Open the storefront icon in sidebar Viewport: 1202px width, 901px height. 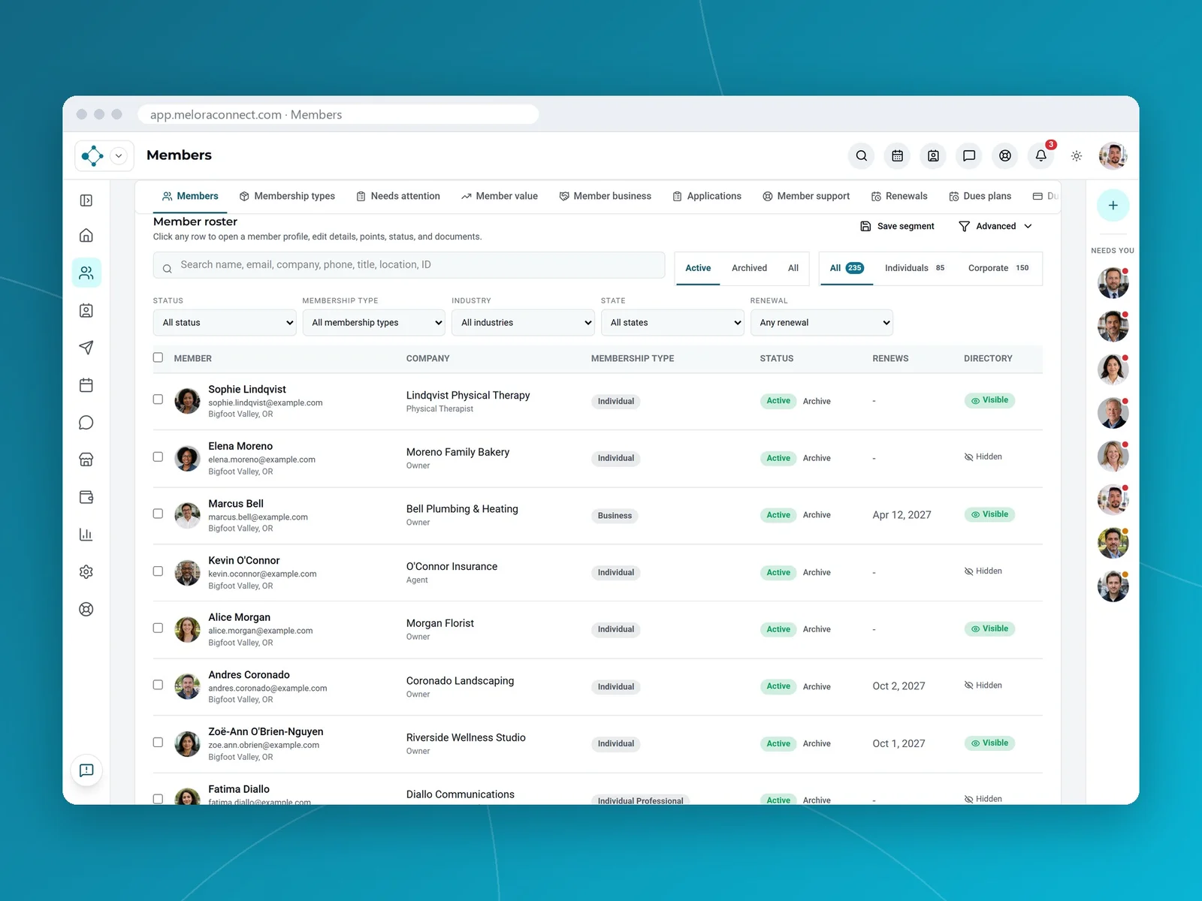tap(86, 460)
